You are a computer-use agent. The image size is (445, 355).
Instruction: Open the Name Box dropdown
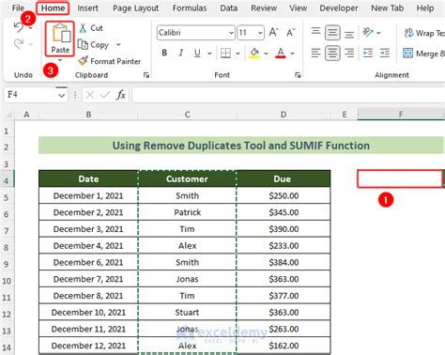(x=62, y=95)
